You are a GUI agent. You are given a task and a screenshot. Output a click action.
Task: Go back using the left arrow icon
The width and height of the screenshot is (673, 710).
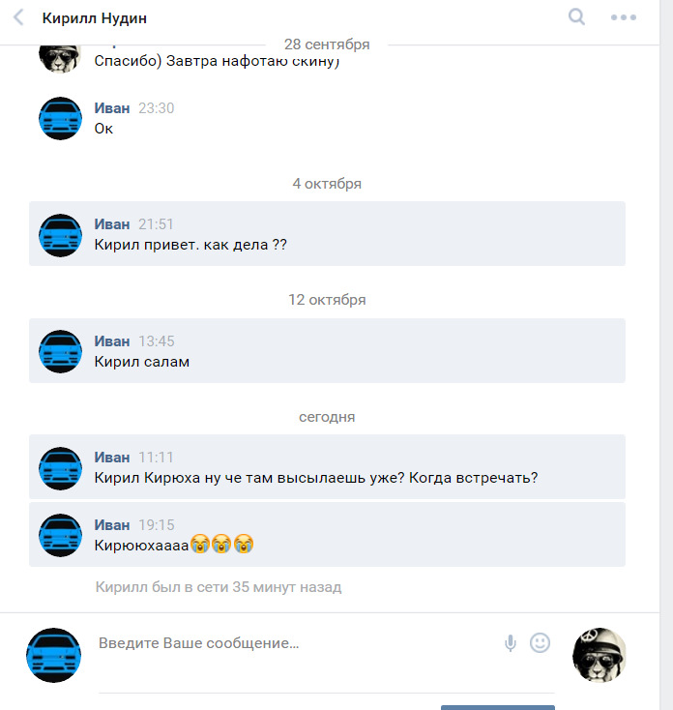(x=18, y=17)
